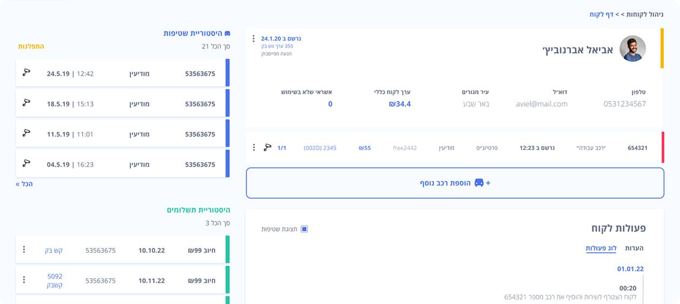This screenshot has width=680, height=304.
Task: Click the 1/1 counter in vehicle row
Action: point(282,148)
